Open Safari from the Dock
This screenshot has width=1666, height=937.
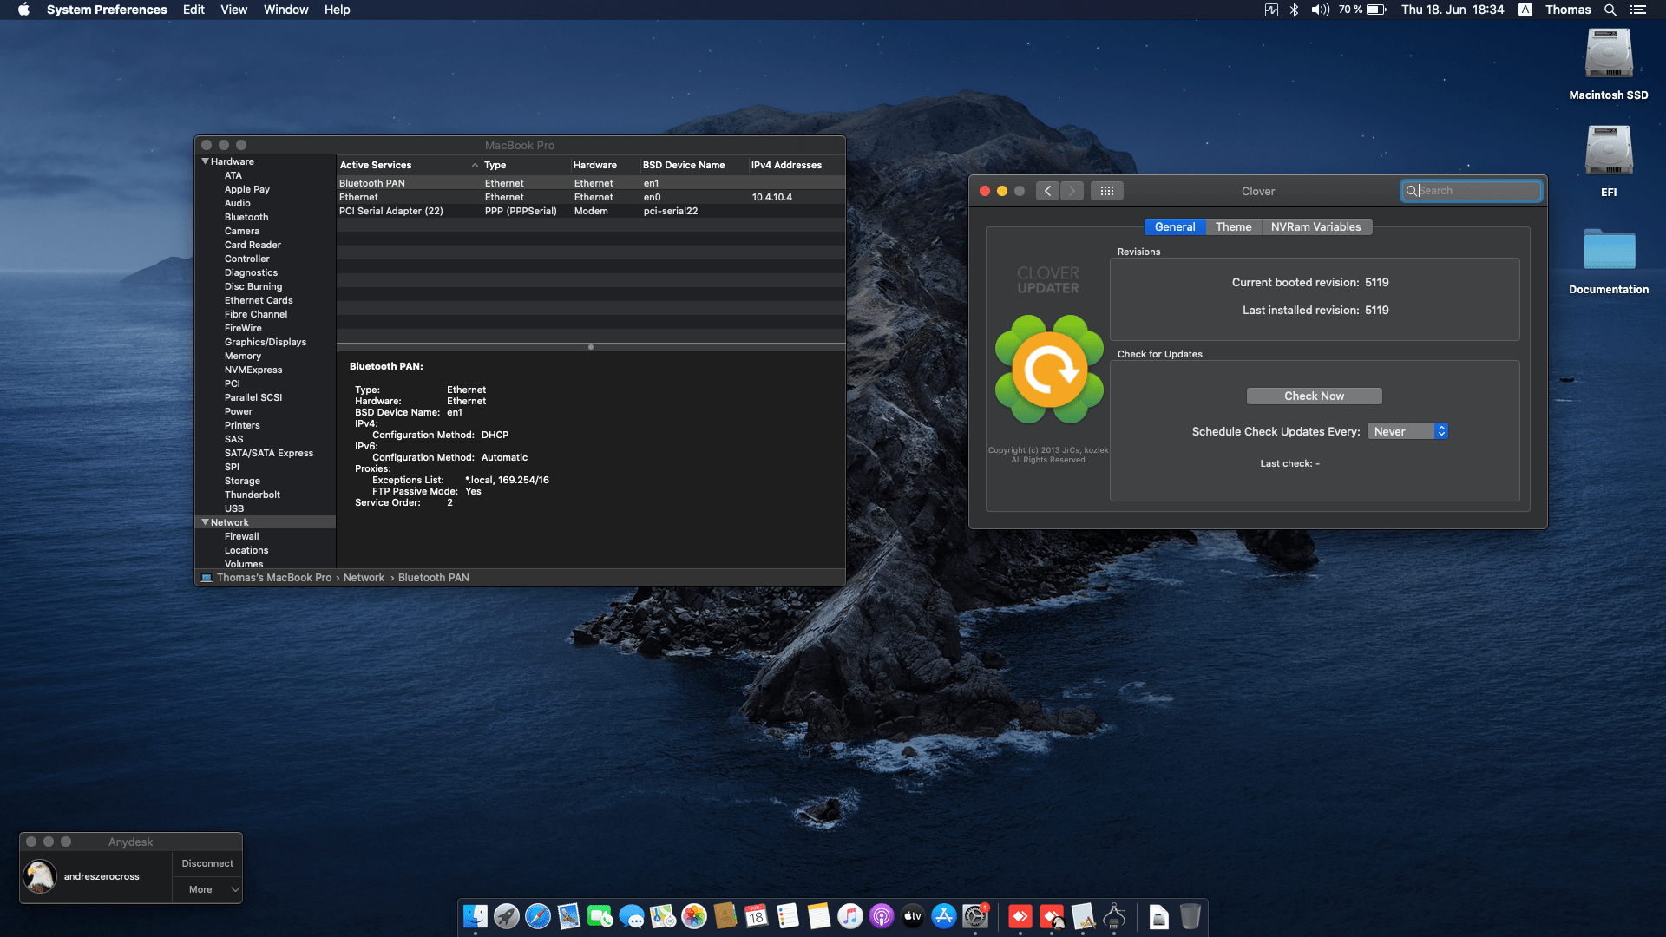click(538, 916)
